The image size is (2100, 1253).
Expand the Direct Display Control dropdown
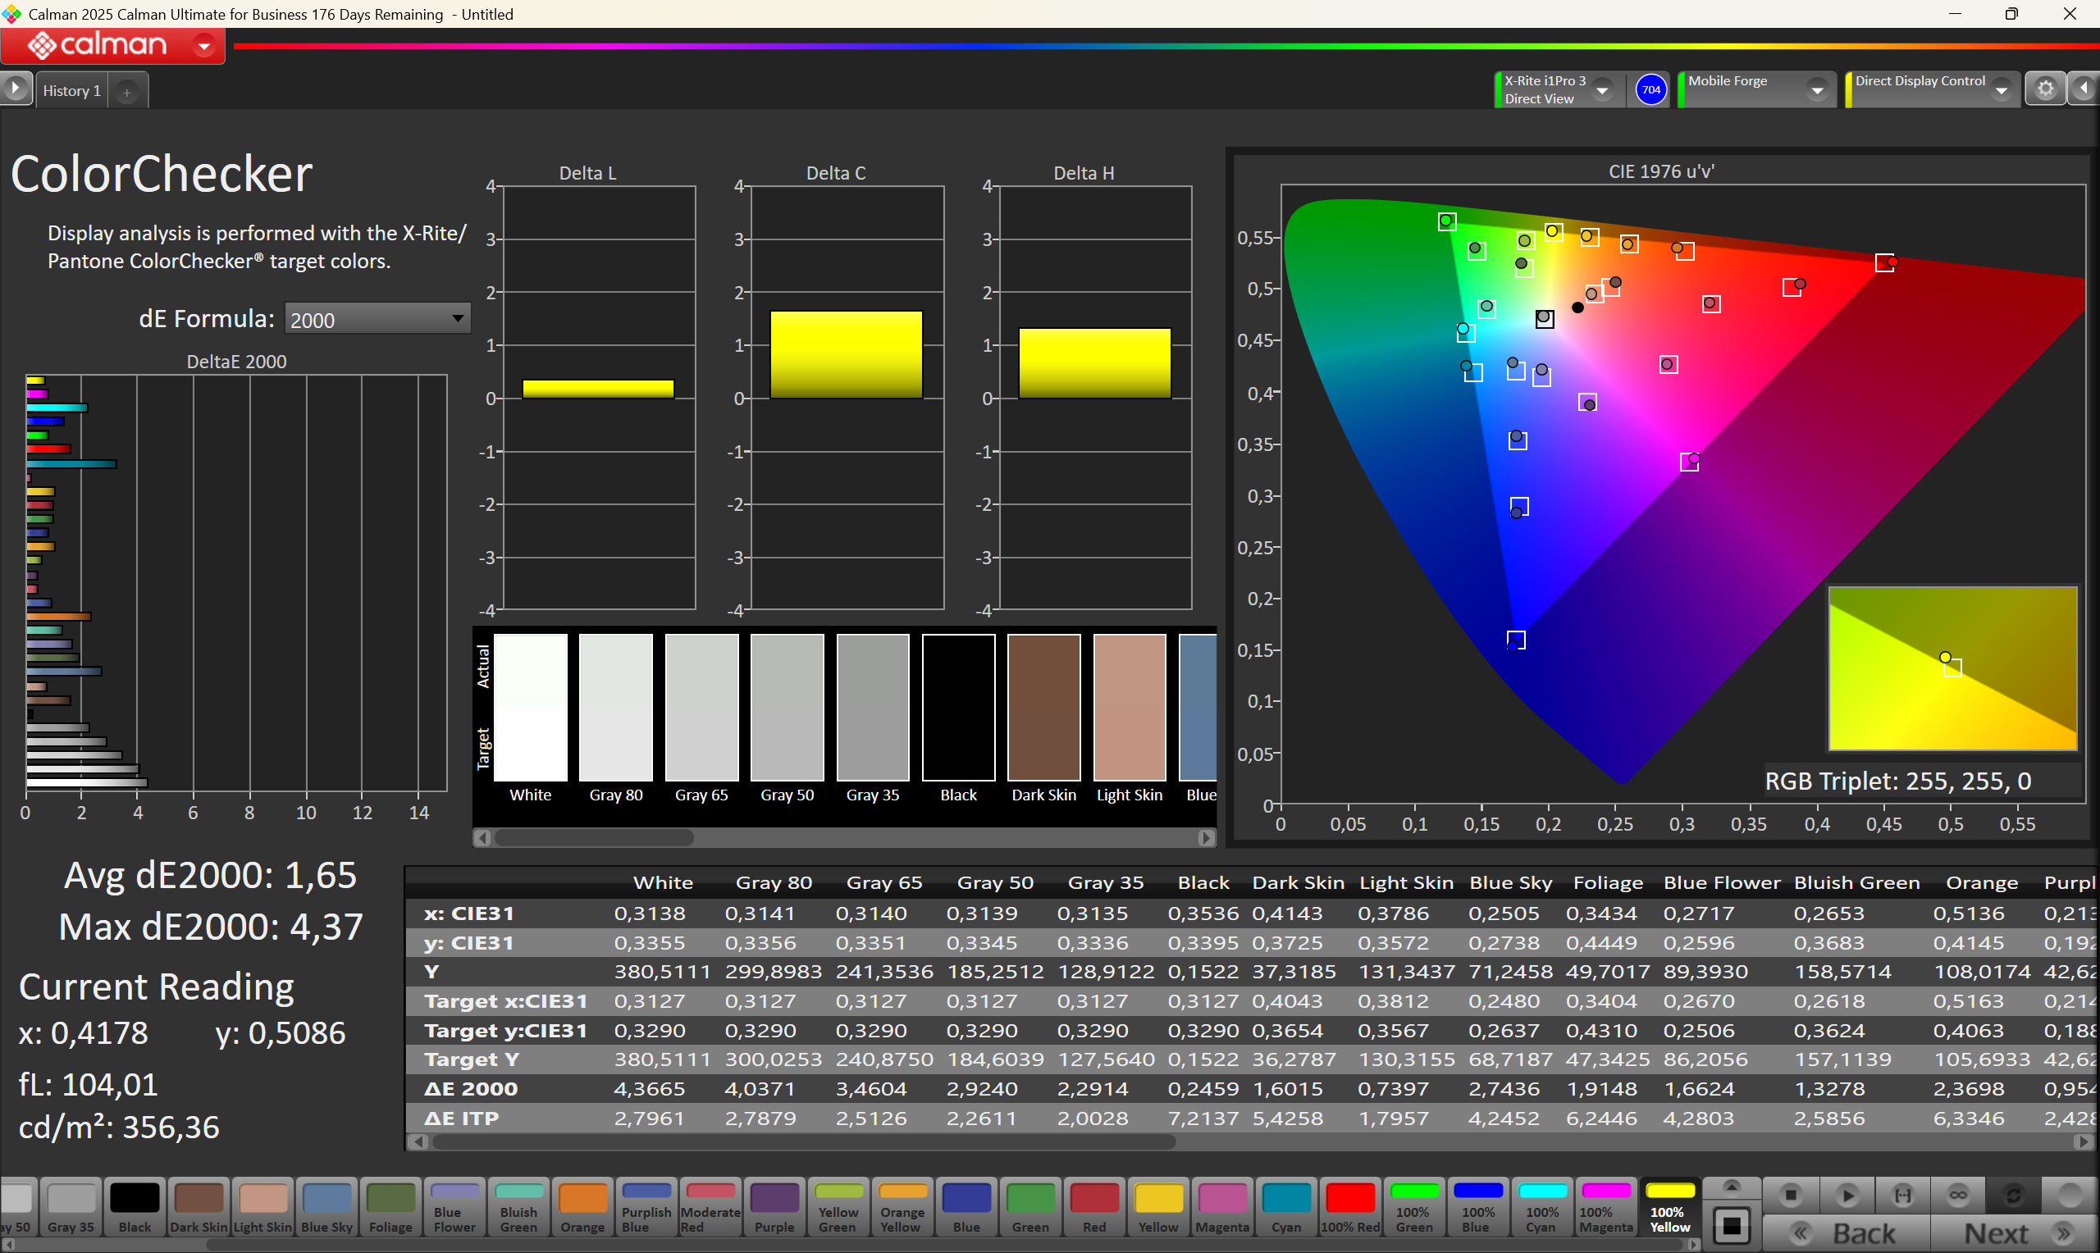pos(2002,89)
